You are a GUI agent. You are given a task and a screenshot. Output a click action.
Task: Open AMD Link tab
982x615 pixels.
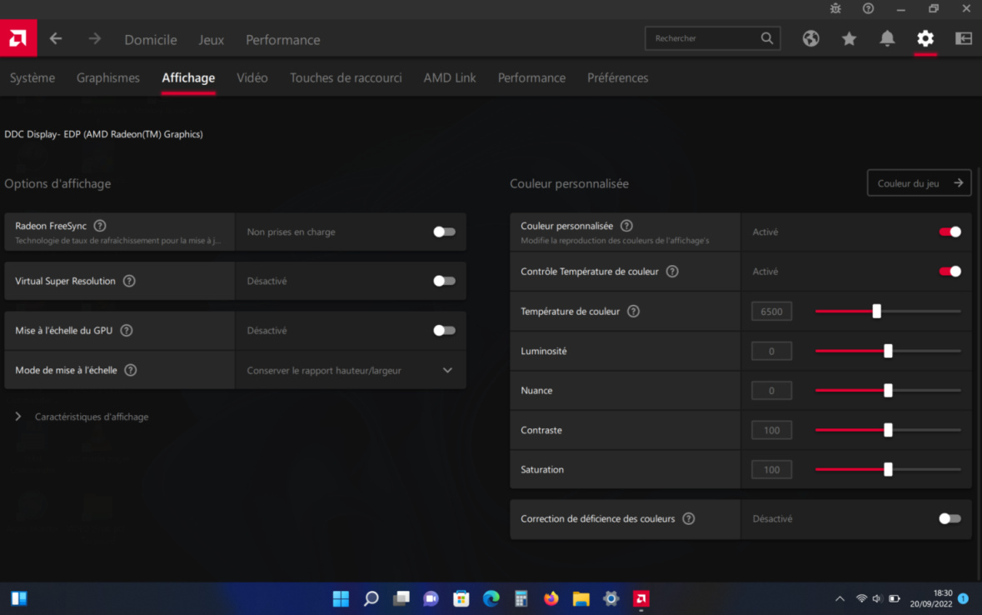tap(450, 77)
